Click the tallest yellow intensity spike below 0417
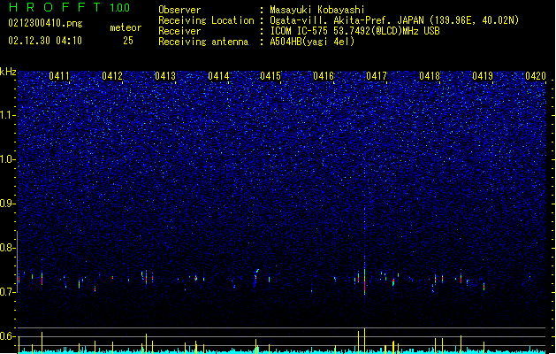556x354 pixels. pos(364,340)
